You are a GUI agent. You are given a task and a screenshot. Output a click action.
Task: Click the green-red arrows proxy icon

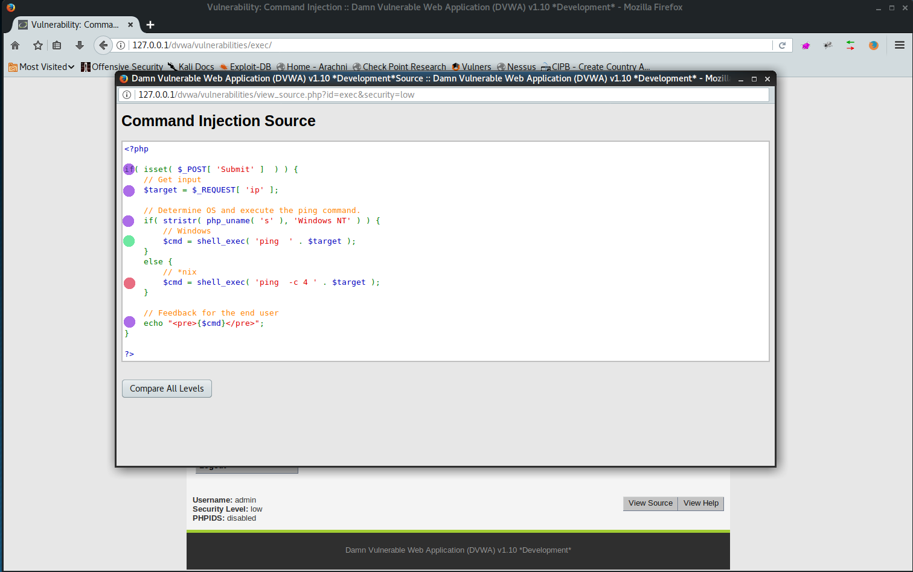tap(850, 45)
